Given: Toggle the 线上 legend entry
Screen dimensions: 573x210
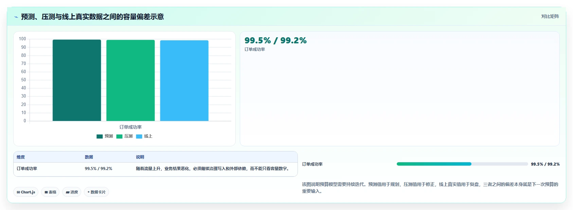Looking at the screenshot, I should click(x=144, y=136).
